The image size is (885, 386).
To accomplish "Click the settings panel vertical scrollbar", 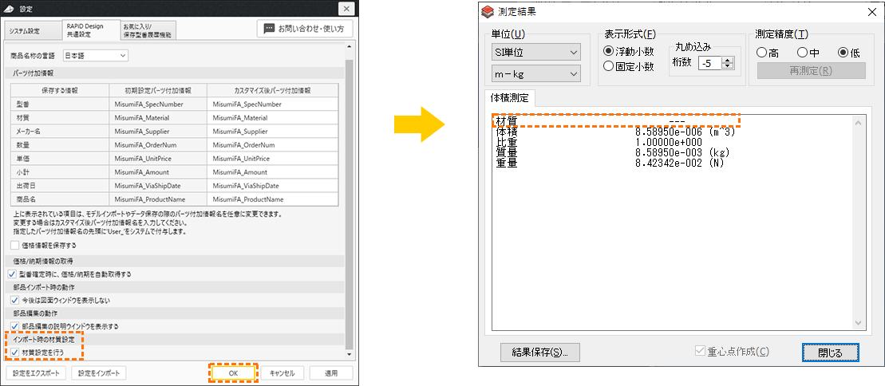I will point(348,199).
